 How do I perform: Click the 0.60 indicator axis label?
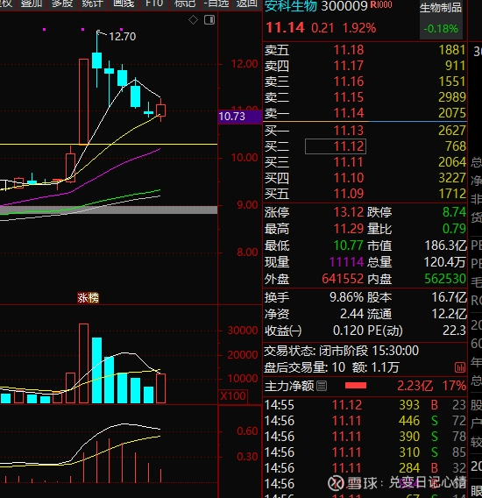click(x=247, y=431)
